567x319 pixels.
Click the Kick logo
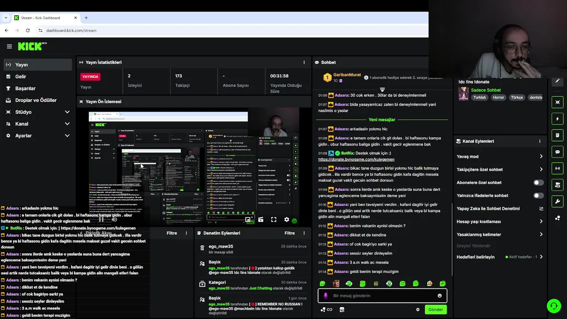click(32, 46)
